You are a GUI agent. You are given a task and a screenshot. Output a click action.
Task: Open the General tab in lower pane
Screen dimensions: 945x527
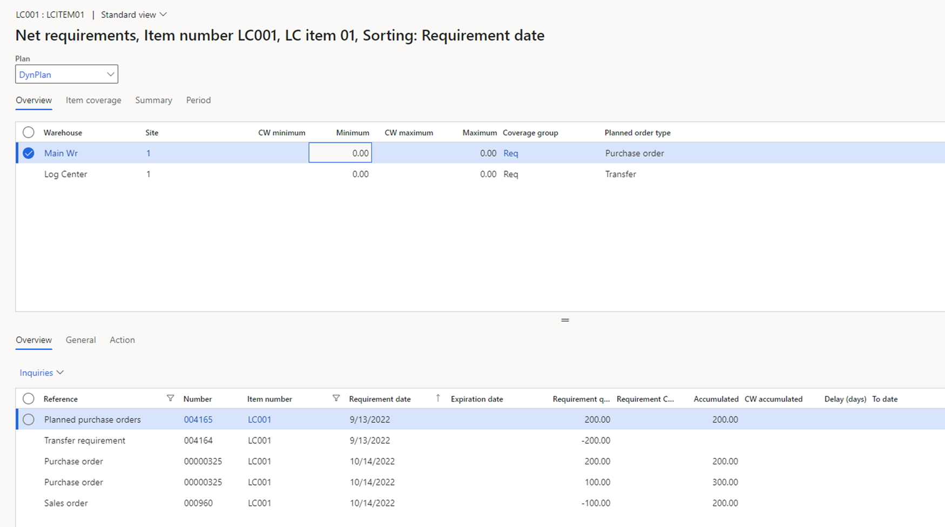click(80, 340)
